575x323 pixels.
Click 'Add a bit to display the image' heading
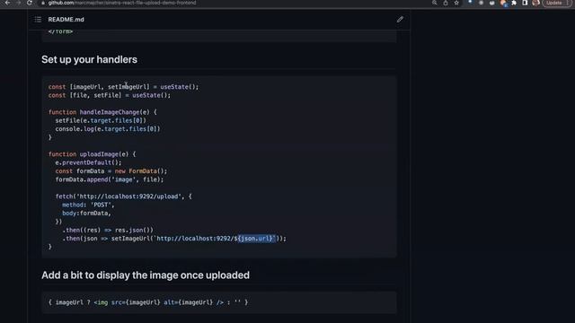click(146, 275)
